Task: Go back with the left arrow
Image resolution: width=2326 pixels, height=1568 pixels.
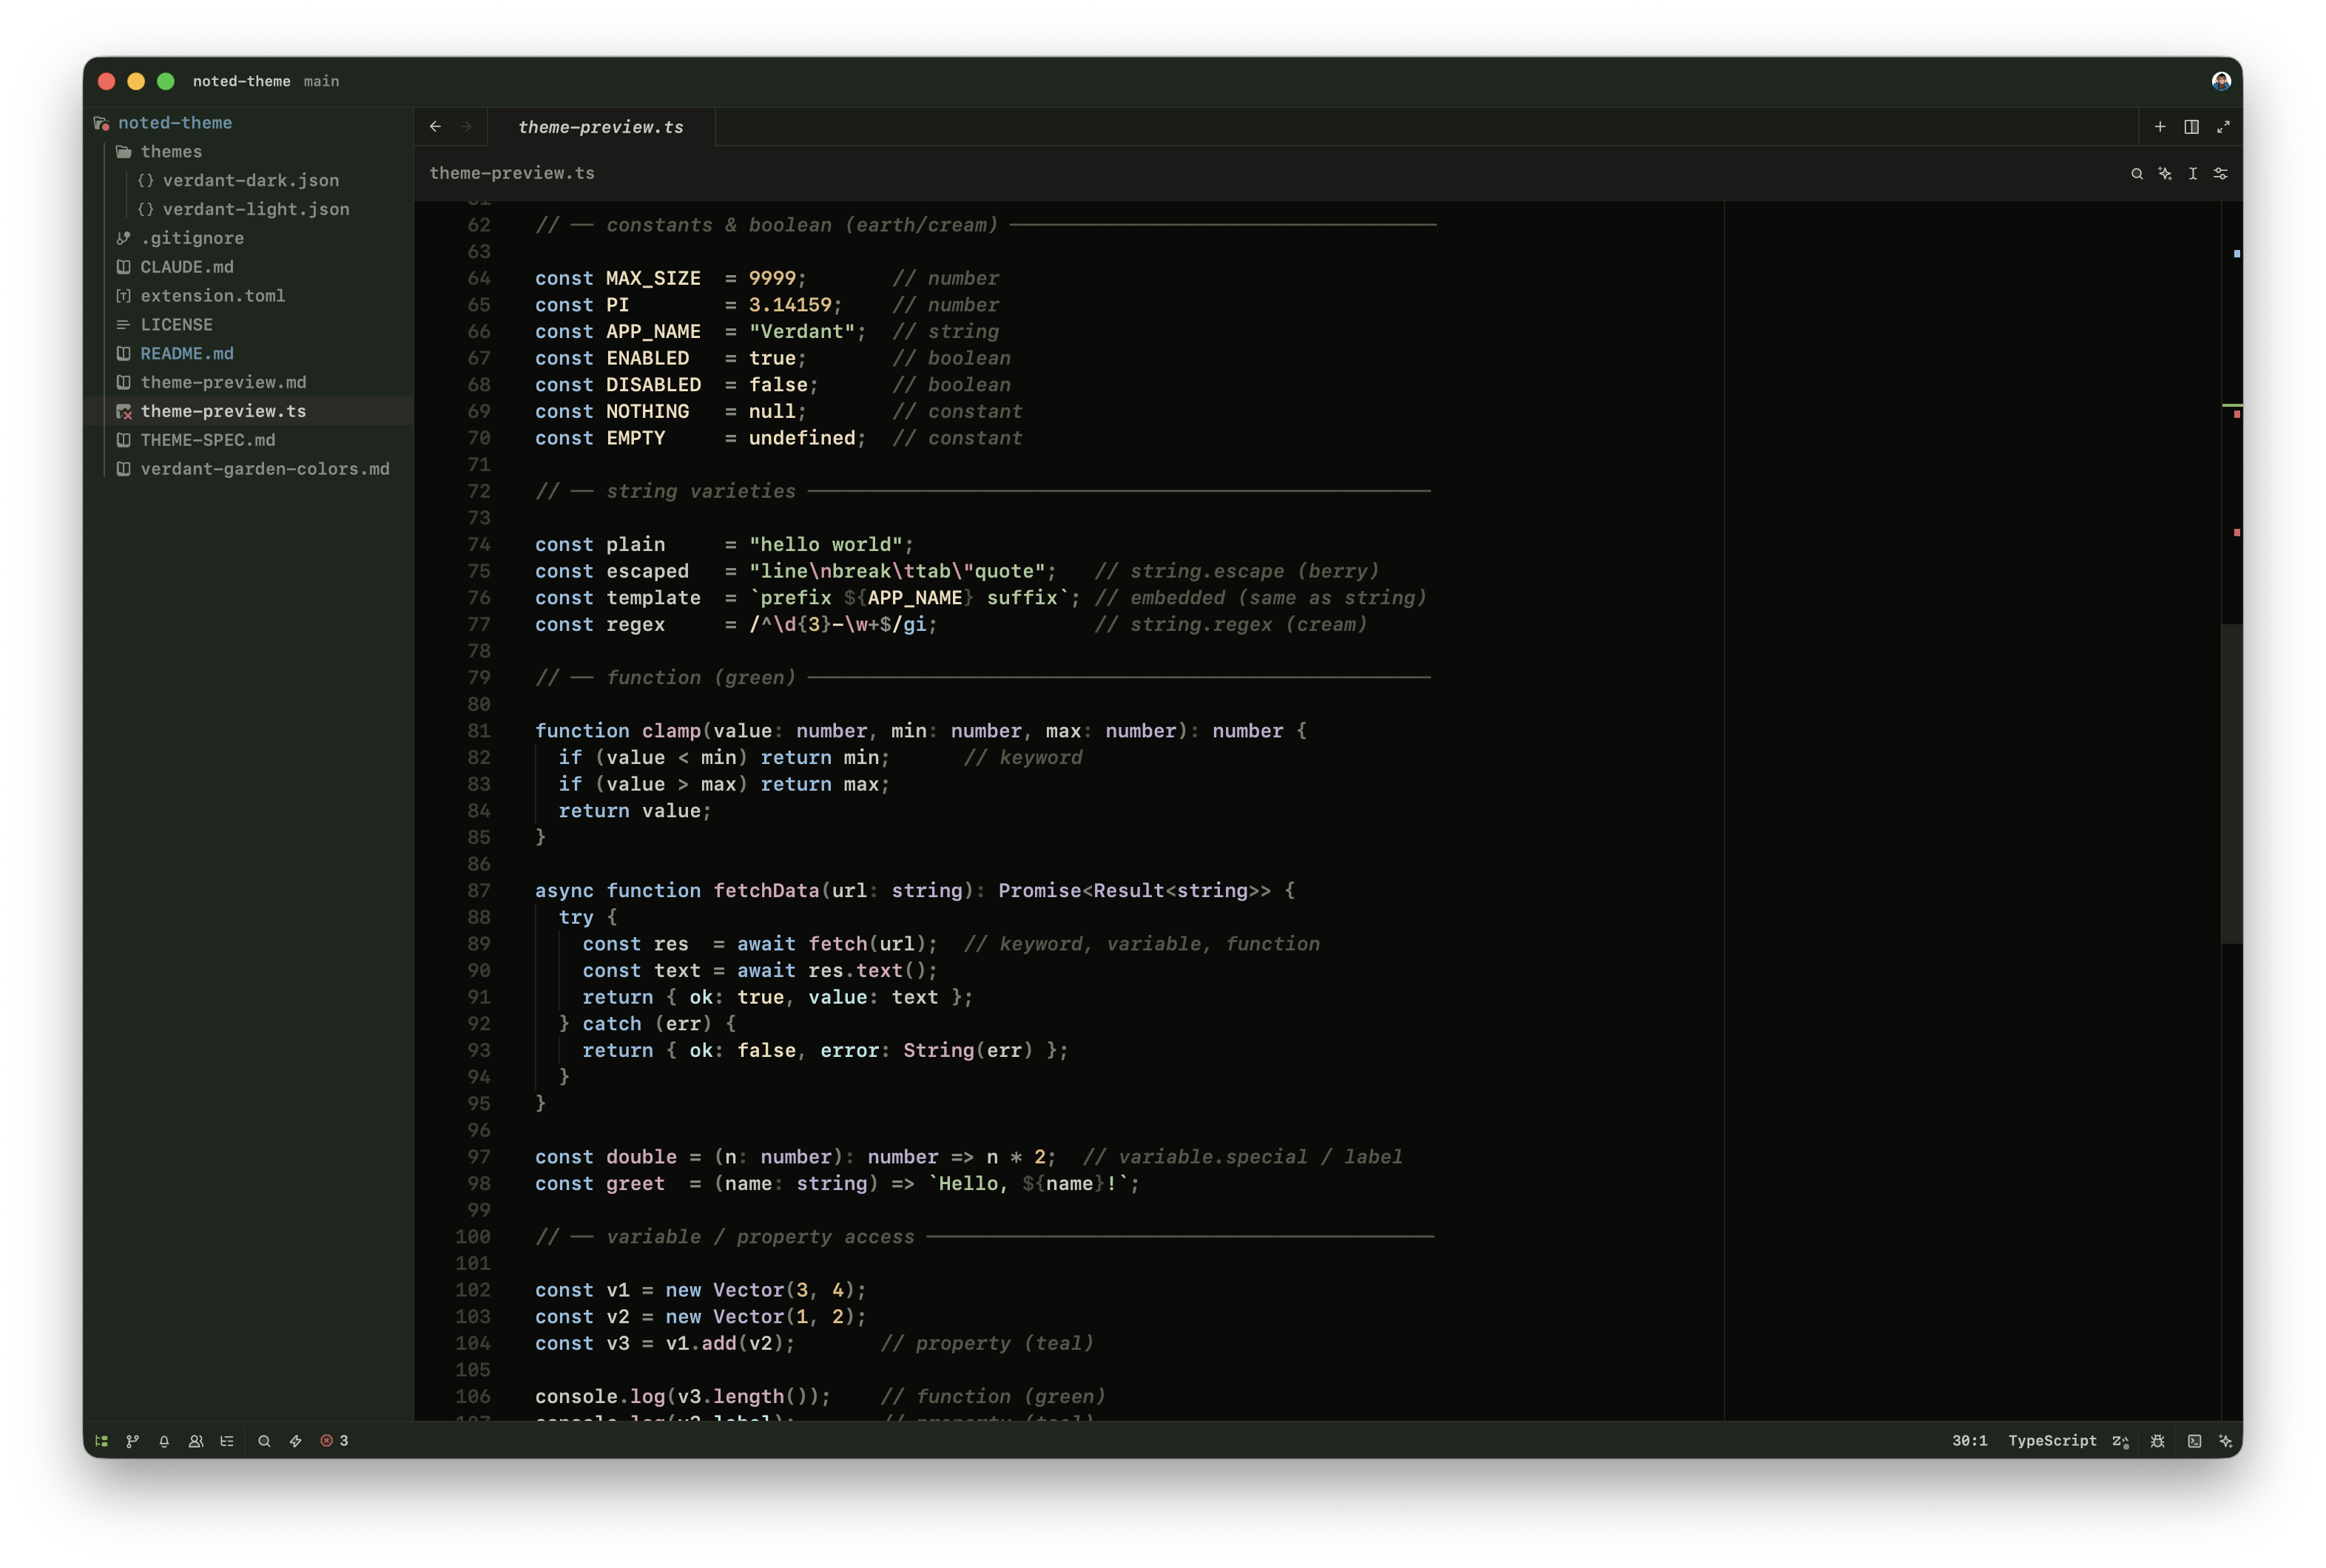Action: [435, 127]
